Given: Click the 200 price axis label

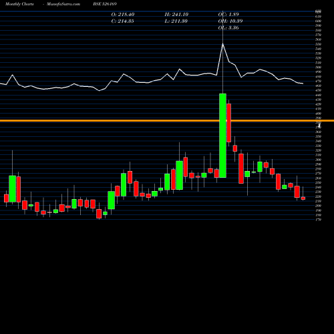Looking at the screenshot, I should (319, 206).
